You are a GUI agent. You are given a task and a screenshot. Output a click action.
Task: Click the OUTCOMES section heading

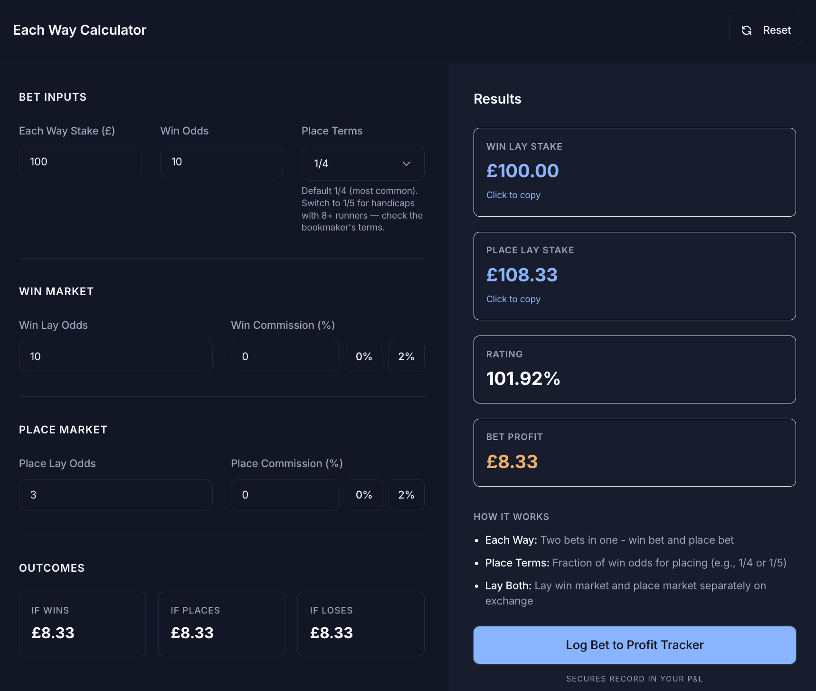[52, 568]
